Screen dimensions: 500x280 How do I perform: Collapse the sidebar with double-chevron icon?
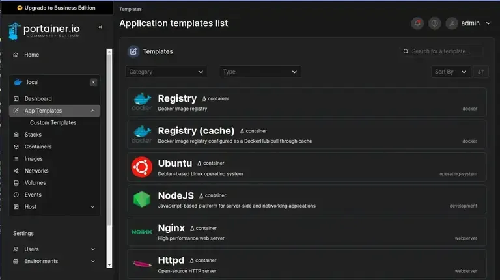tap(100, 27)
